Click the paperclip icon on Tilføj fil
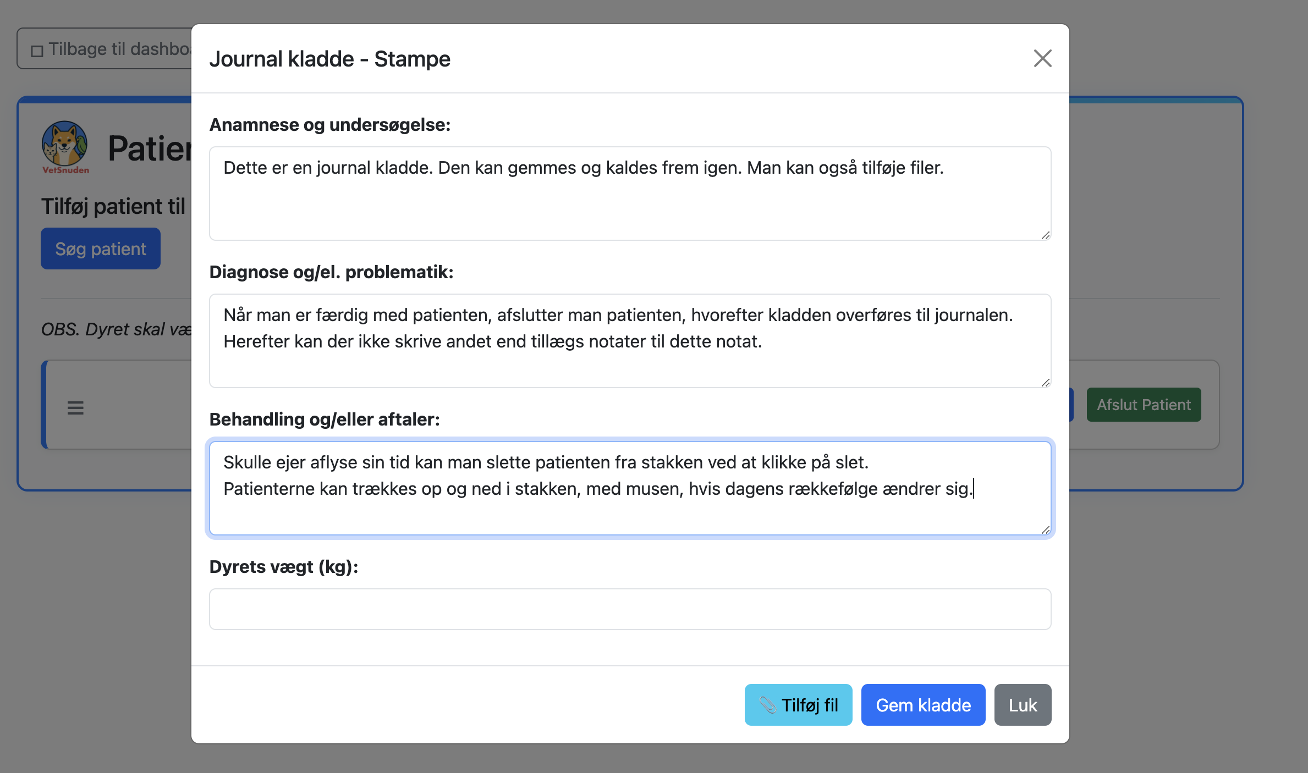 point(769,704)
